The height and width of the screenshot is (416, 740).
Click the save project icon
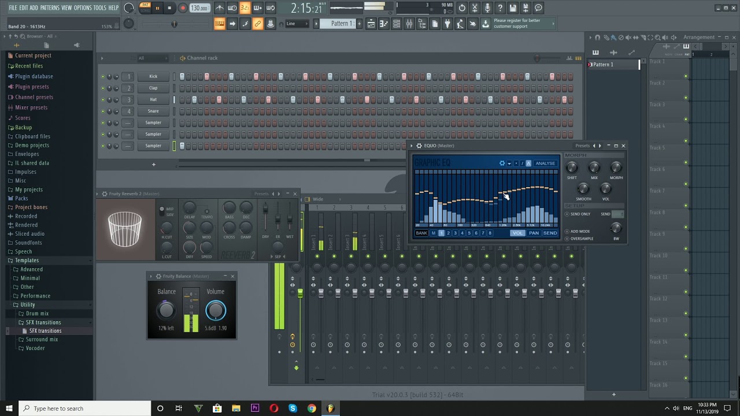pyautogui.click(x=513, y=8)
